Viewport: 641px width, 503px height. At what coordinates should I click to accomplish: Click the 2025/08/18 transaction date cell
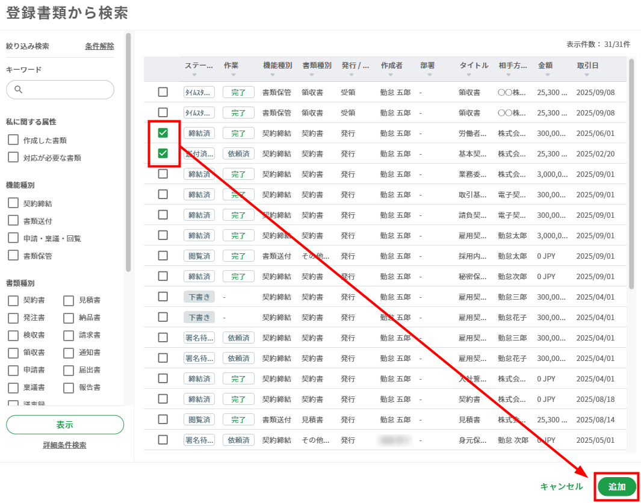point(595,400)
